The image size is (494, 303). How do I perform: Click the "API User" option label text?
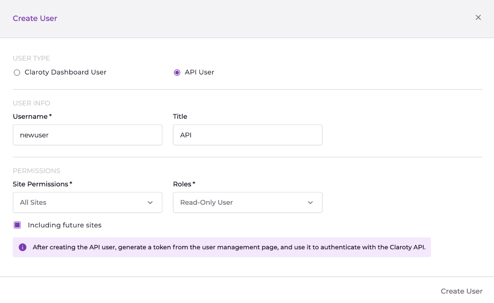[x=199, y=72]
